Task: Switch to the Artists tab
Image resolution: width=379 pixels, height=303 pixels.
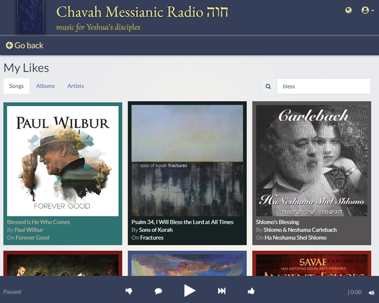Action: pyautogui.click(x=75, y=86)
